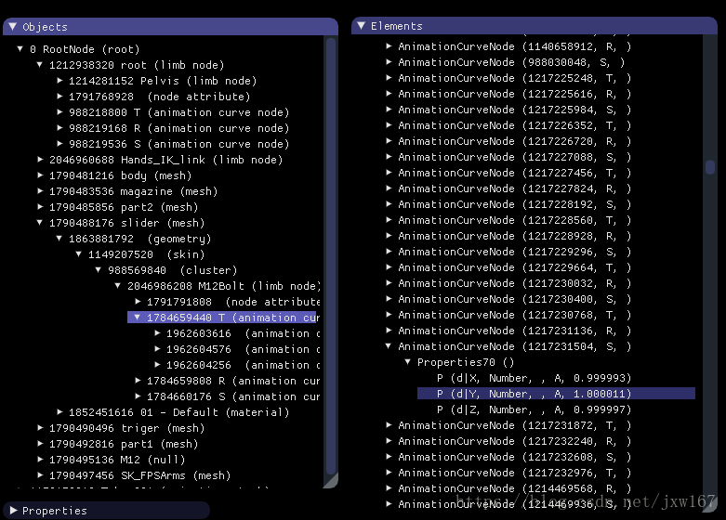Expand 988218800 T animation curve node
Viewport: 726px width, 520px height.
pos(59,112)
